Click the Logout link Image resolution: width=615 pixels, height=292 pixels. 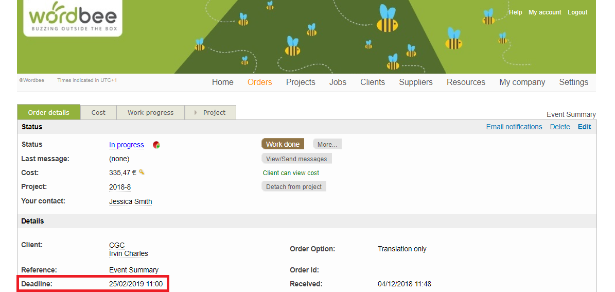point(577,12)
